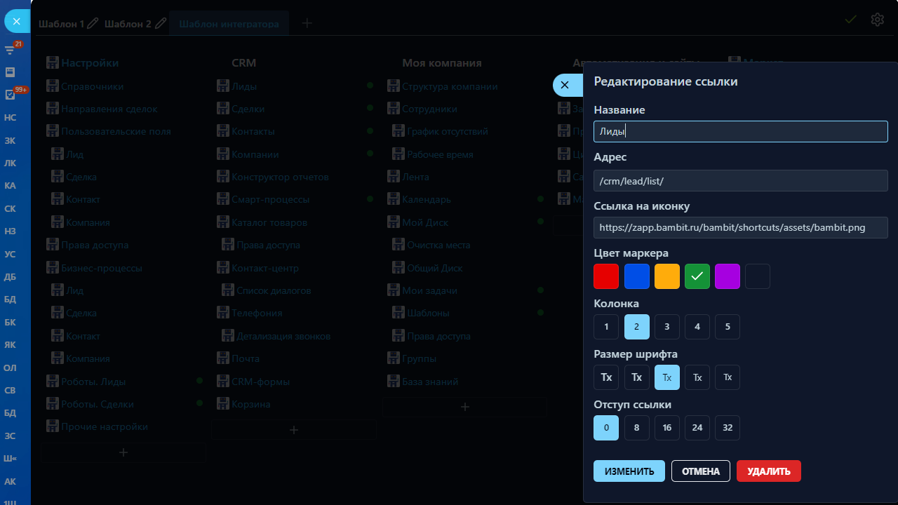This screenshot has height=505, width=898.
Task: Open the СВ sidebar item
Action: click(10, 390)
